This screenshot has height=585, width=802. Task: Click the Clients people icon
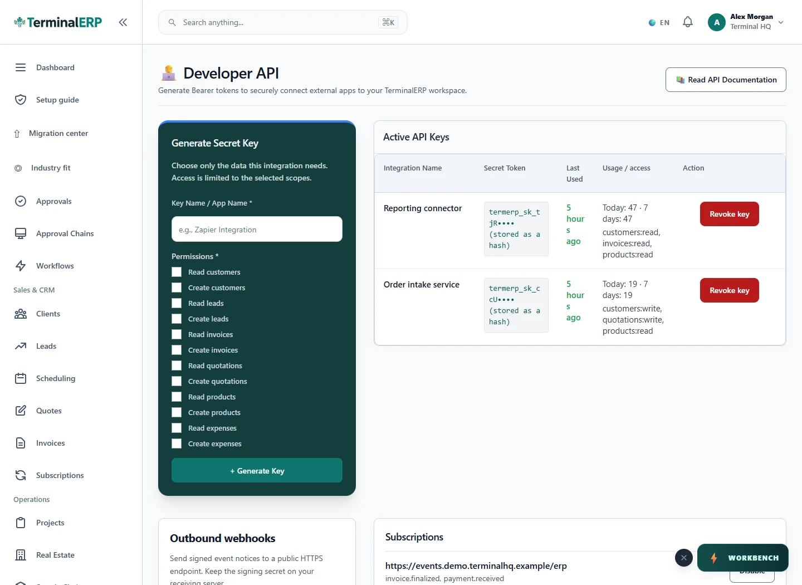click(21, 314)
